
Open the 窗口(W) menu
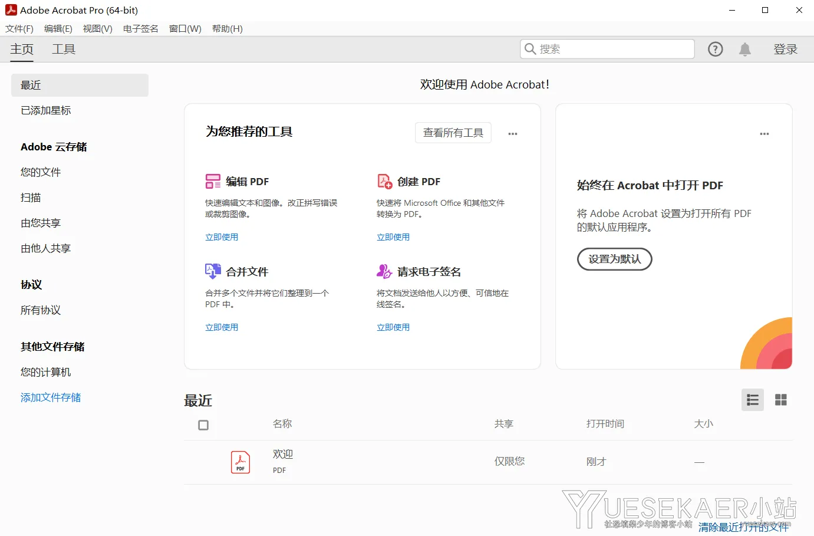pos(185,29)
